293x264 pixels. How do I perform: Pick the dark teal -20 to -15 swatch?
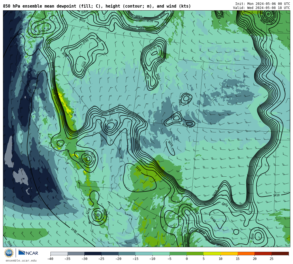[127, 253]
